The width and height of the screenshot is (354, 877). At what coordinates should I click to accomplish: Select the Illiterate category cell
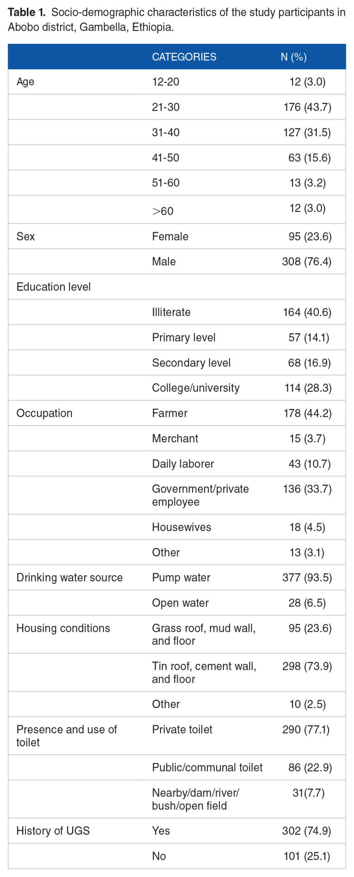coord(171,312)
